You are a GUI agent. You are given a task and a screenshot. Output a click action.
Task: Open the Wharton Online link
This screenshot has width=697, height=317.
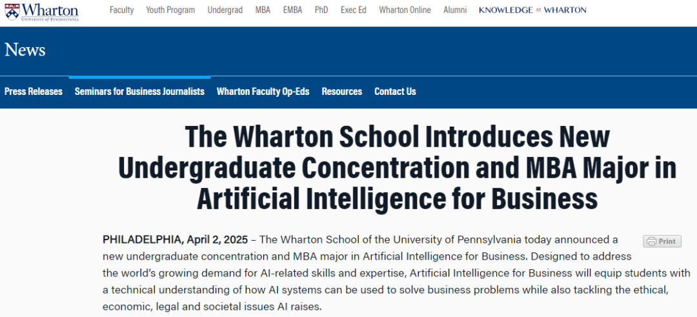click(405, 10)
